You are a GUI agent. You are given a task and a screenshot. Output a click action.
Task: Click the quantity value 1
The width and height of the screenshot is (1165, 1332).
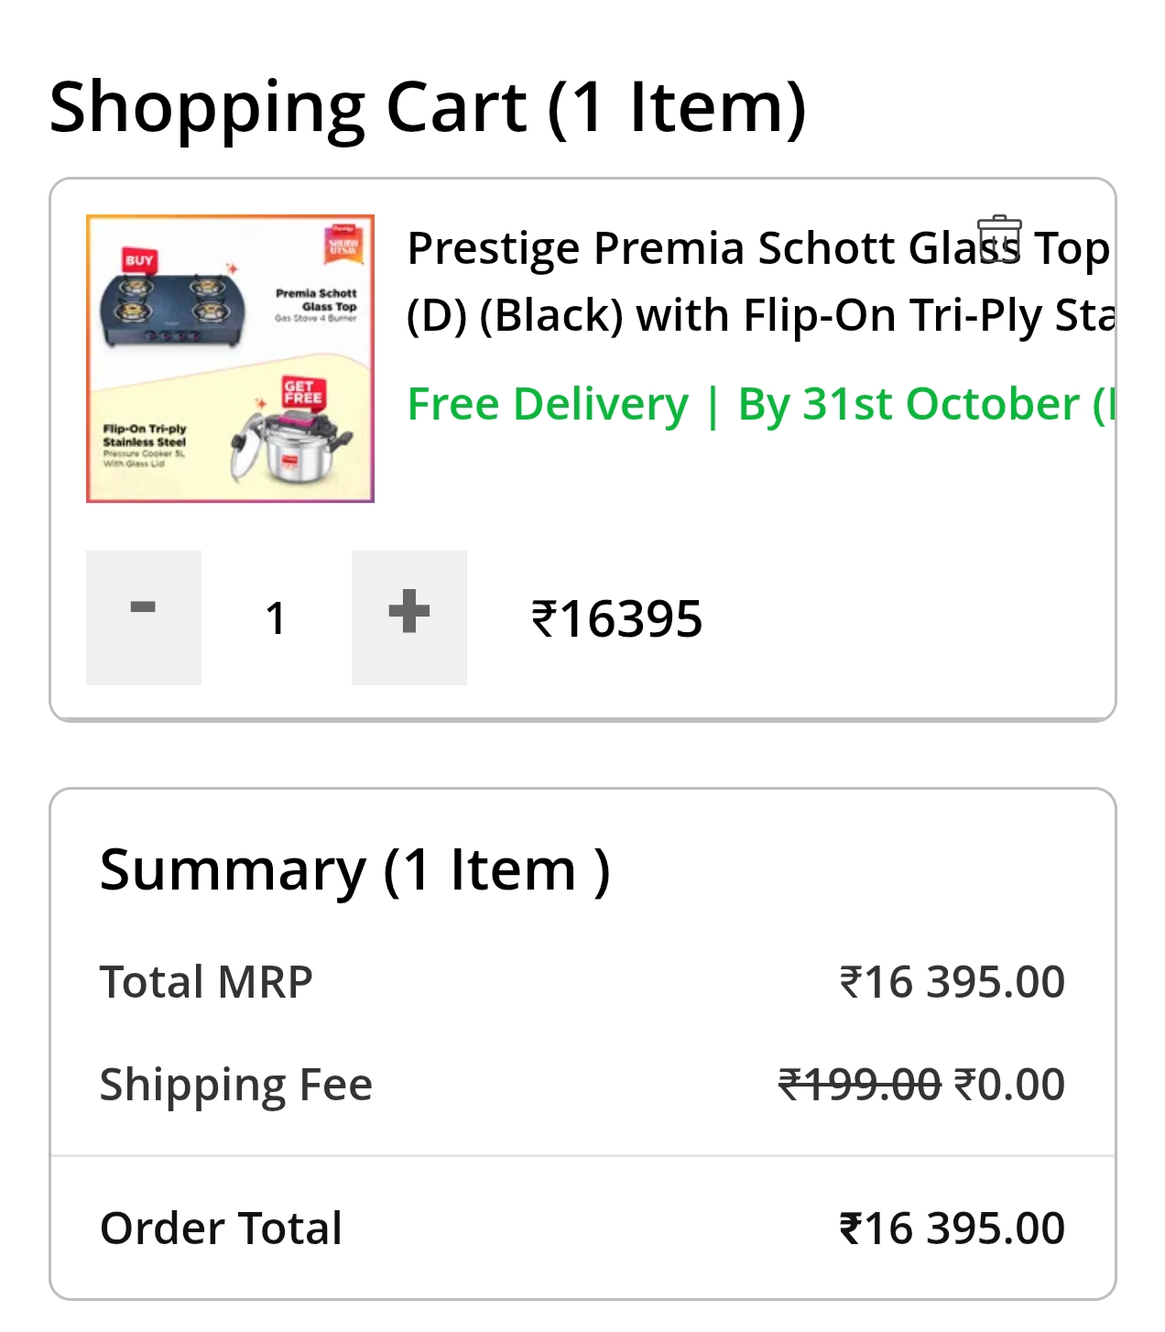pyautogui.click(x=276, y=618)
